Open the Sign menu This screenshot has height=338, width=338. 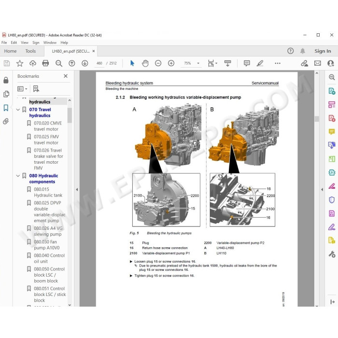pos(36,42)
